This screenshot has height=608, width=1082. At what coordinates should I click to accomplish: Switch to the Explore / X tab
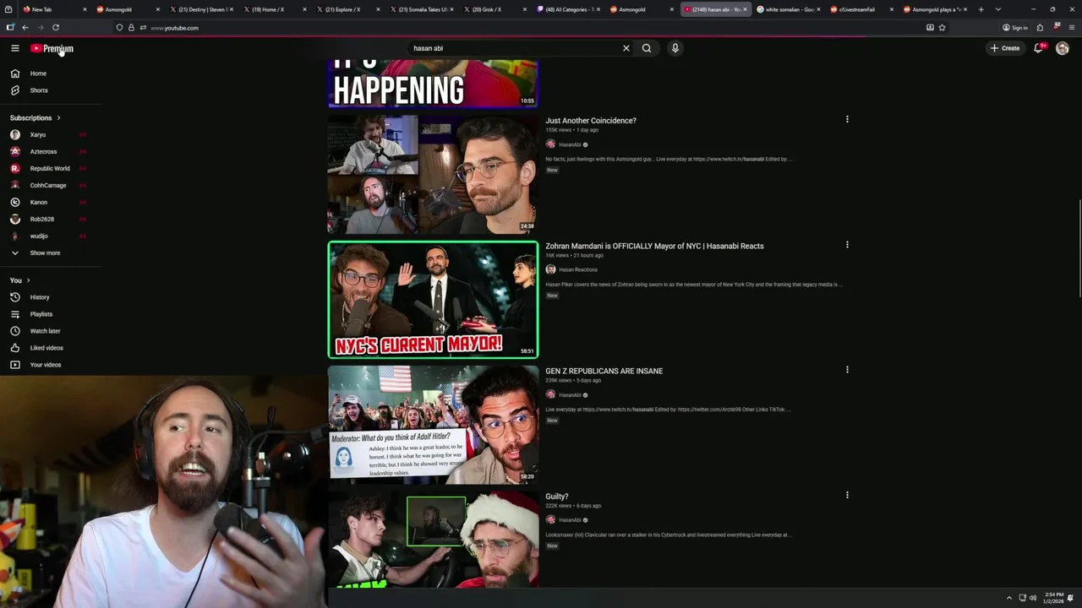[x=347, y=9]
